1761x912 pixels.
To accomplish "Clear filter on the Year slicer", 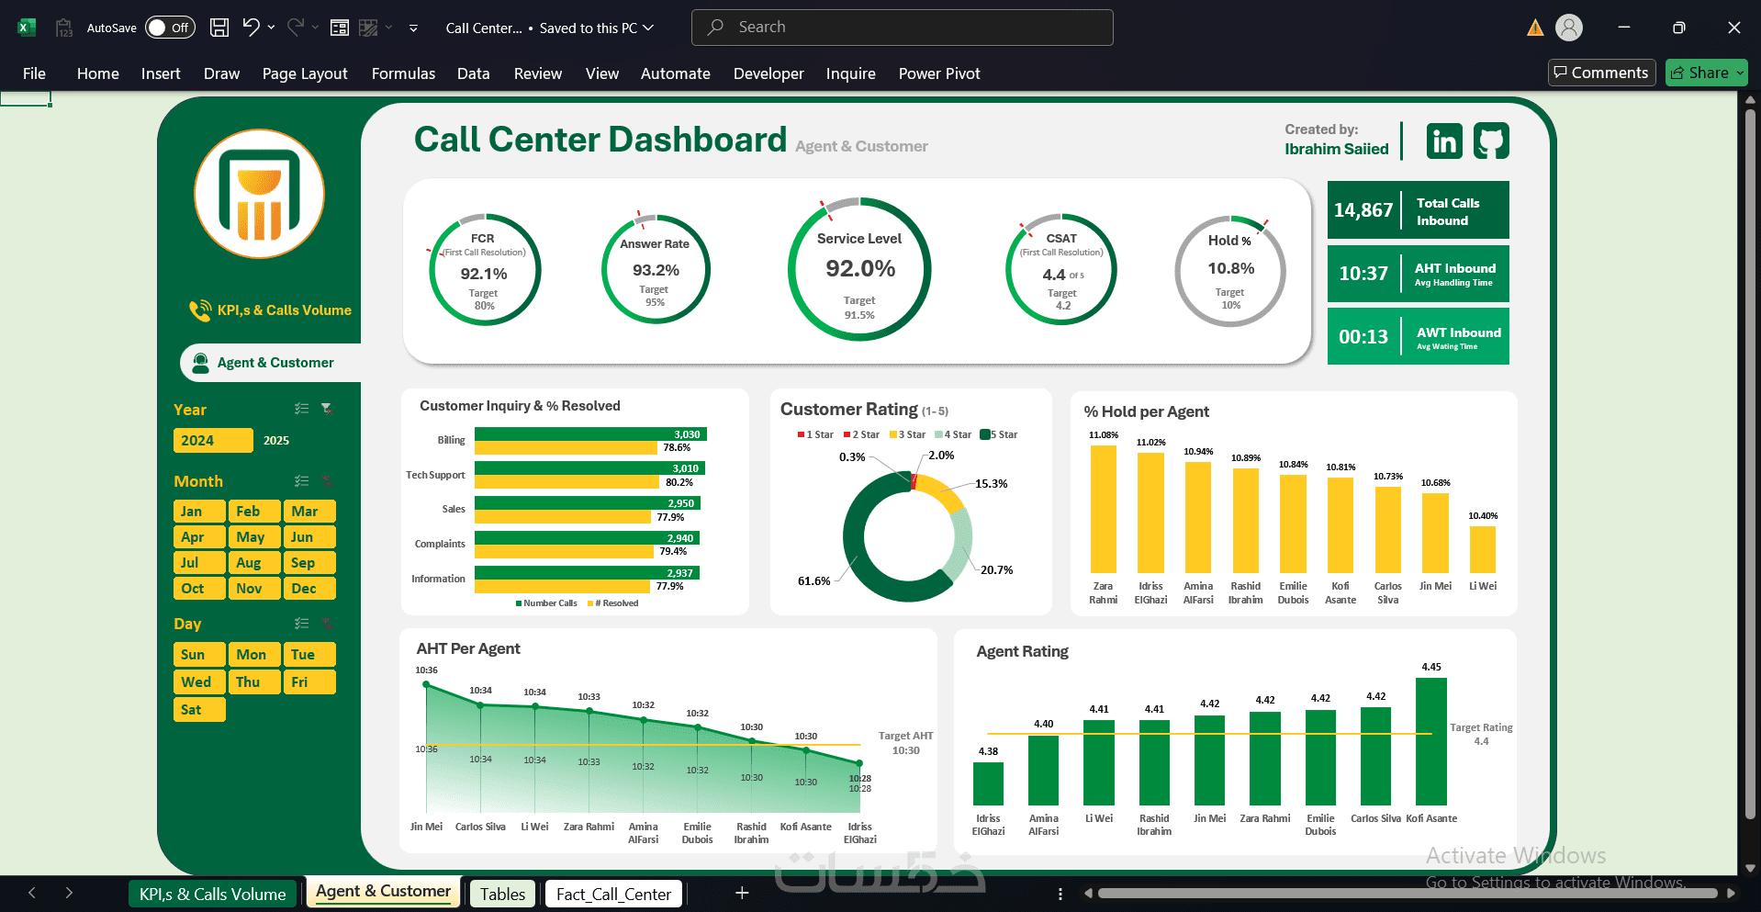I will coord(327,409).
